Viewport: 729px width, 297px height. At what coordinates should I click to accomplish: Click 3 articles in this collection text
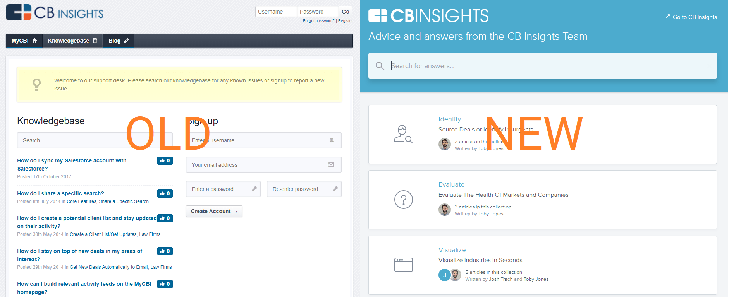coord(483,207)
